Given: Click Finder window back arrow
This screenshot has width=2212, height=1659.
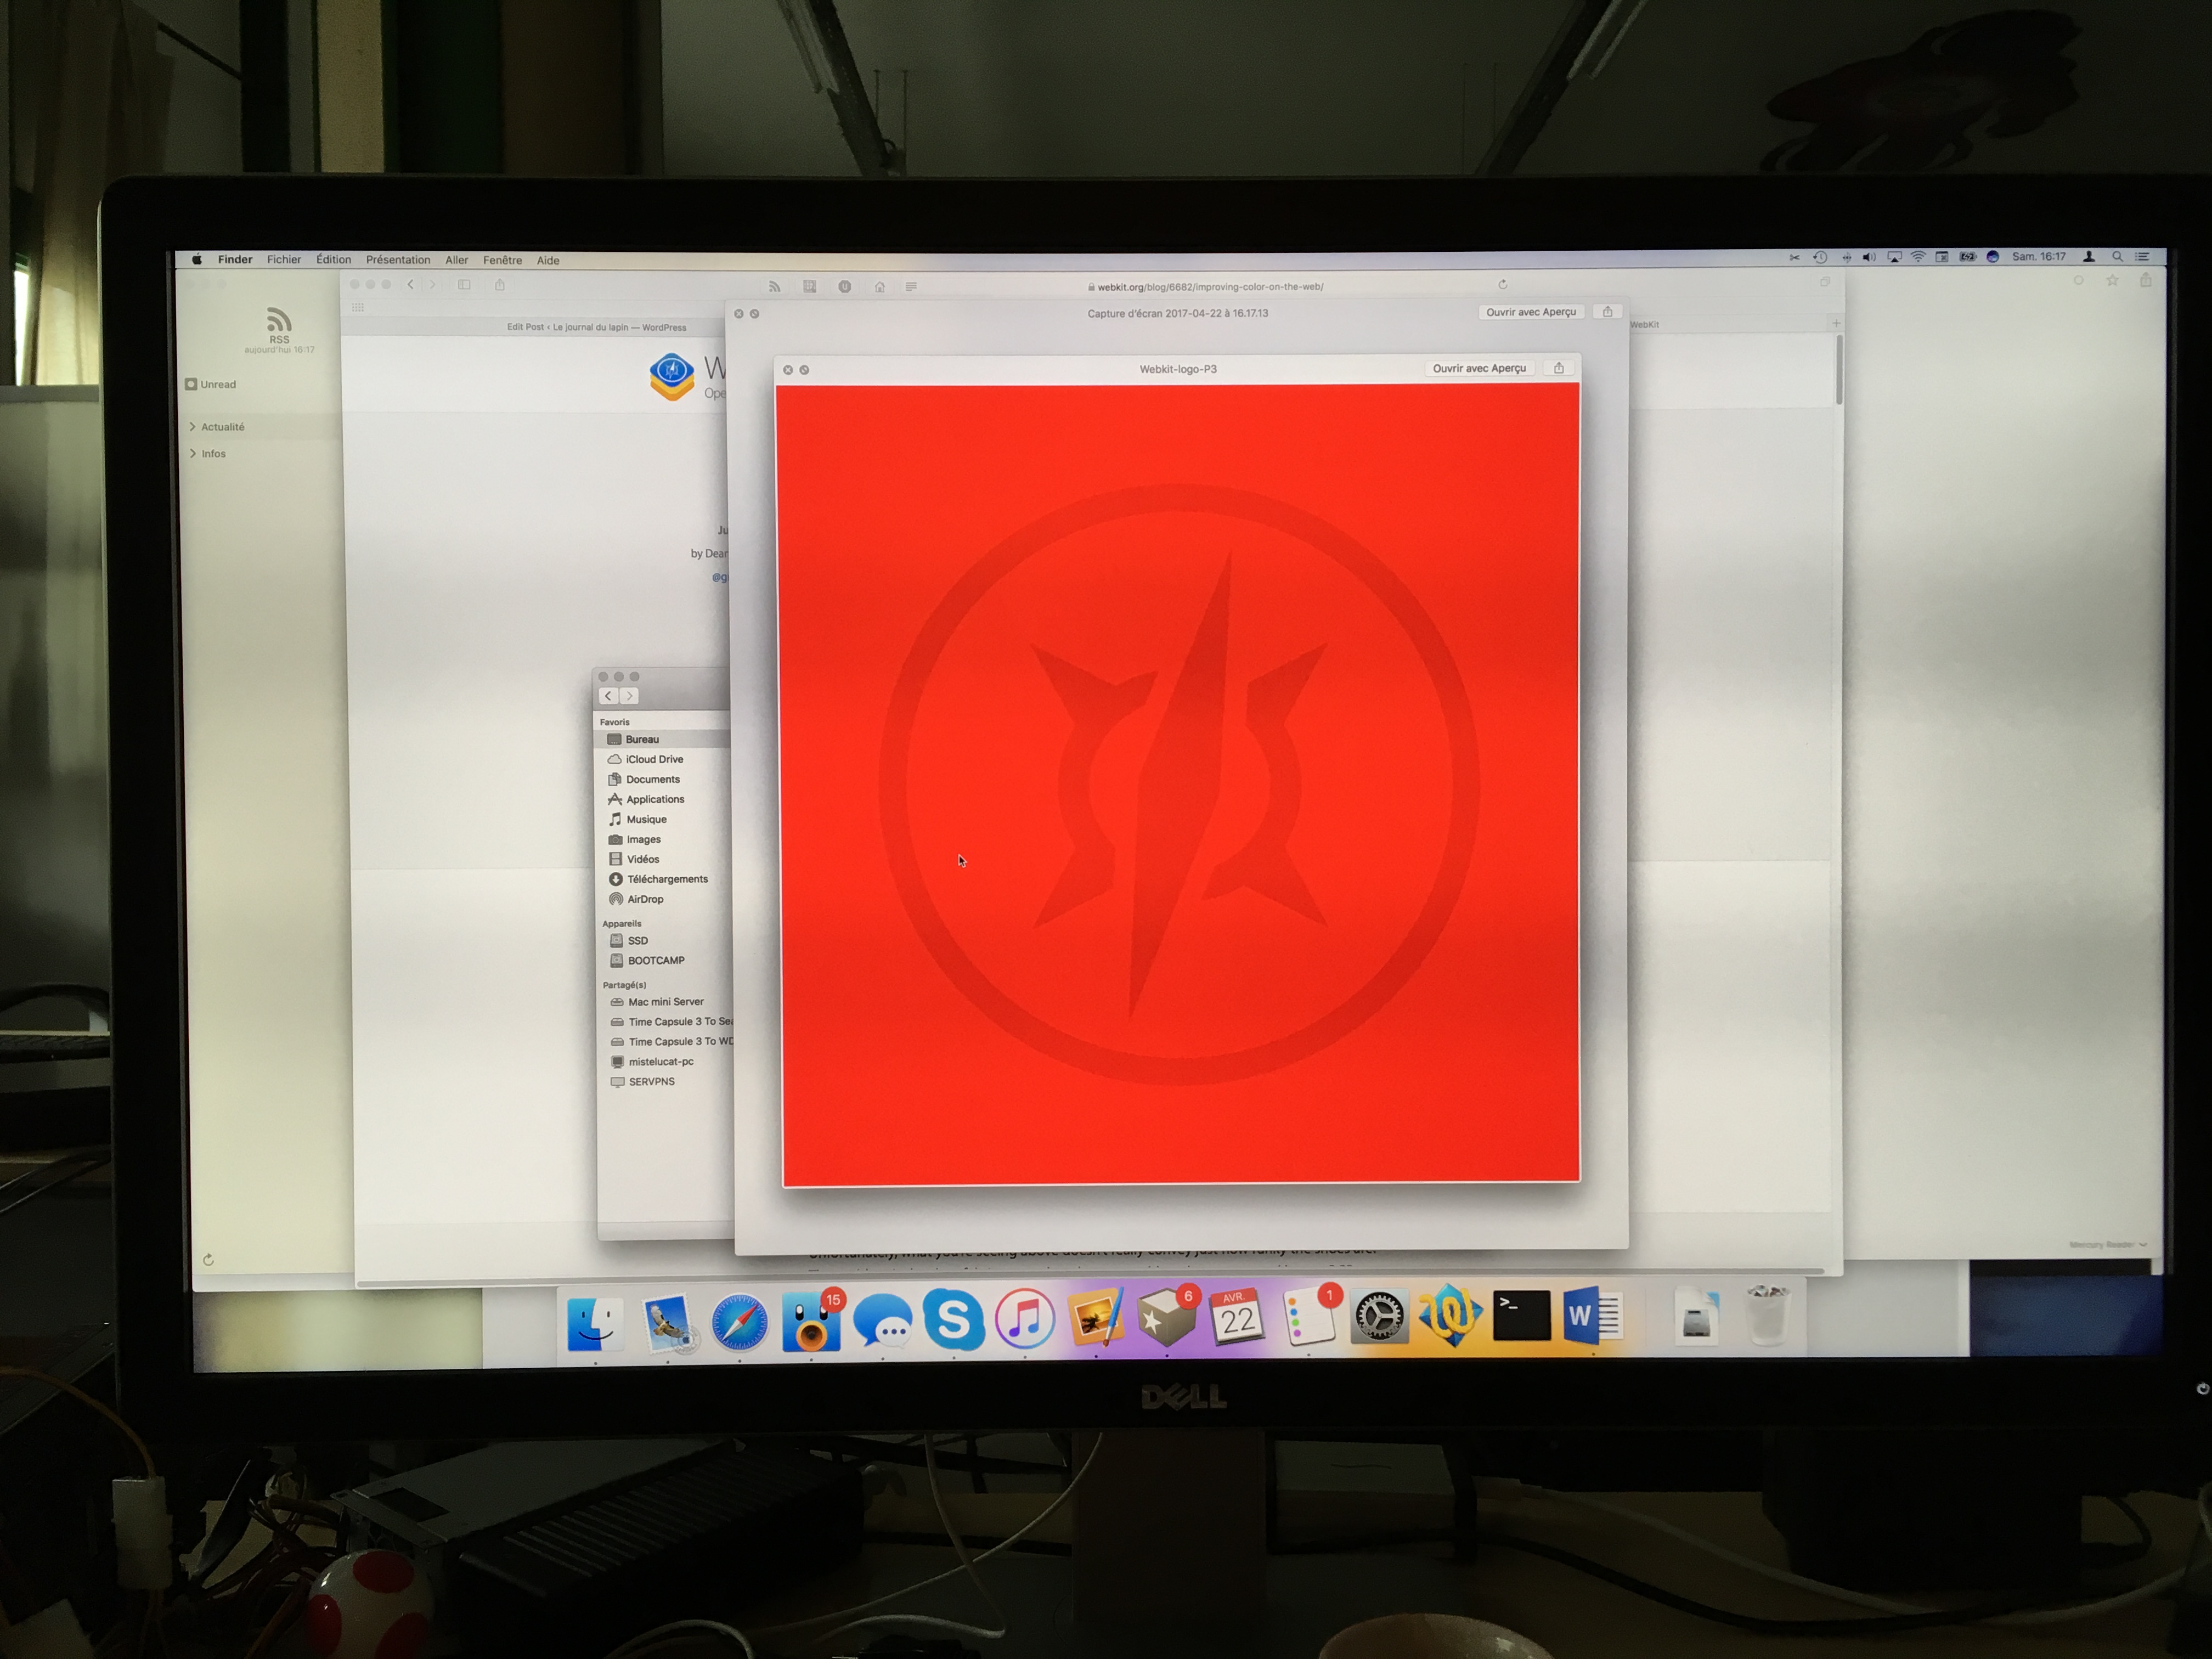Looking at the screenshot, I should tap(608, 696).
